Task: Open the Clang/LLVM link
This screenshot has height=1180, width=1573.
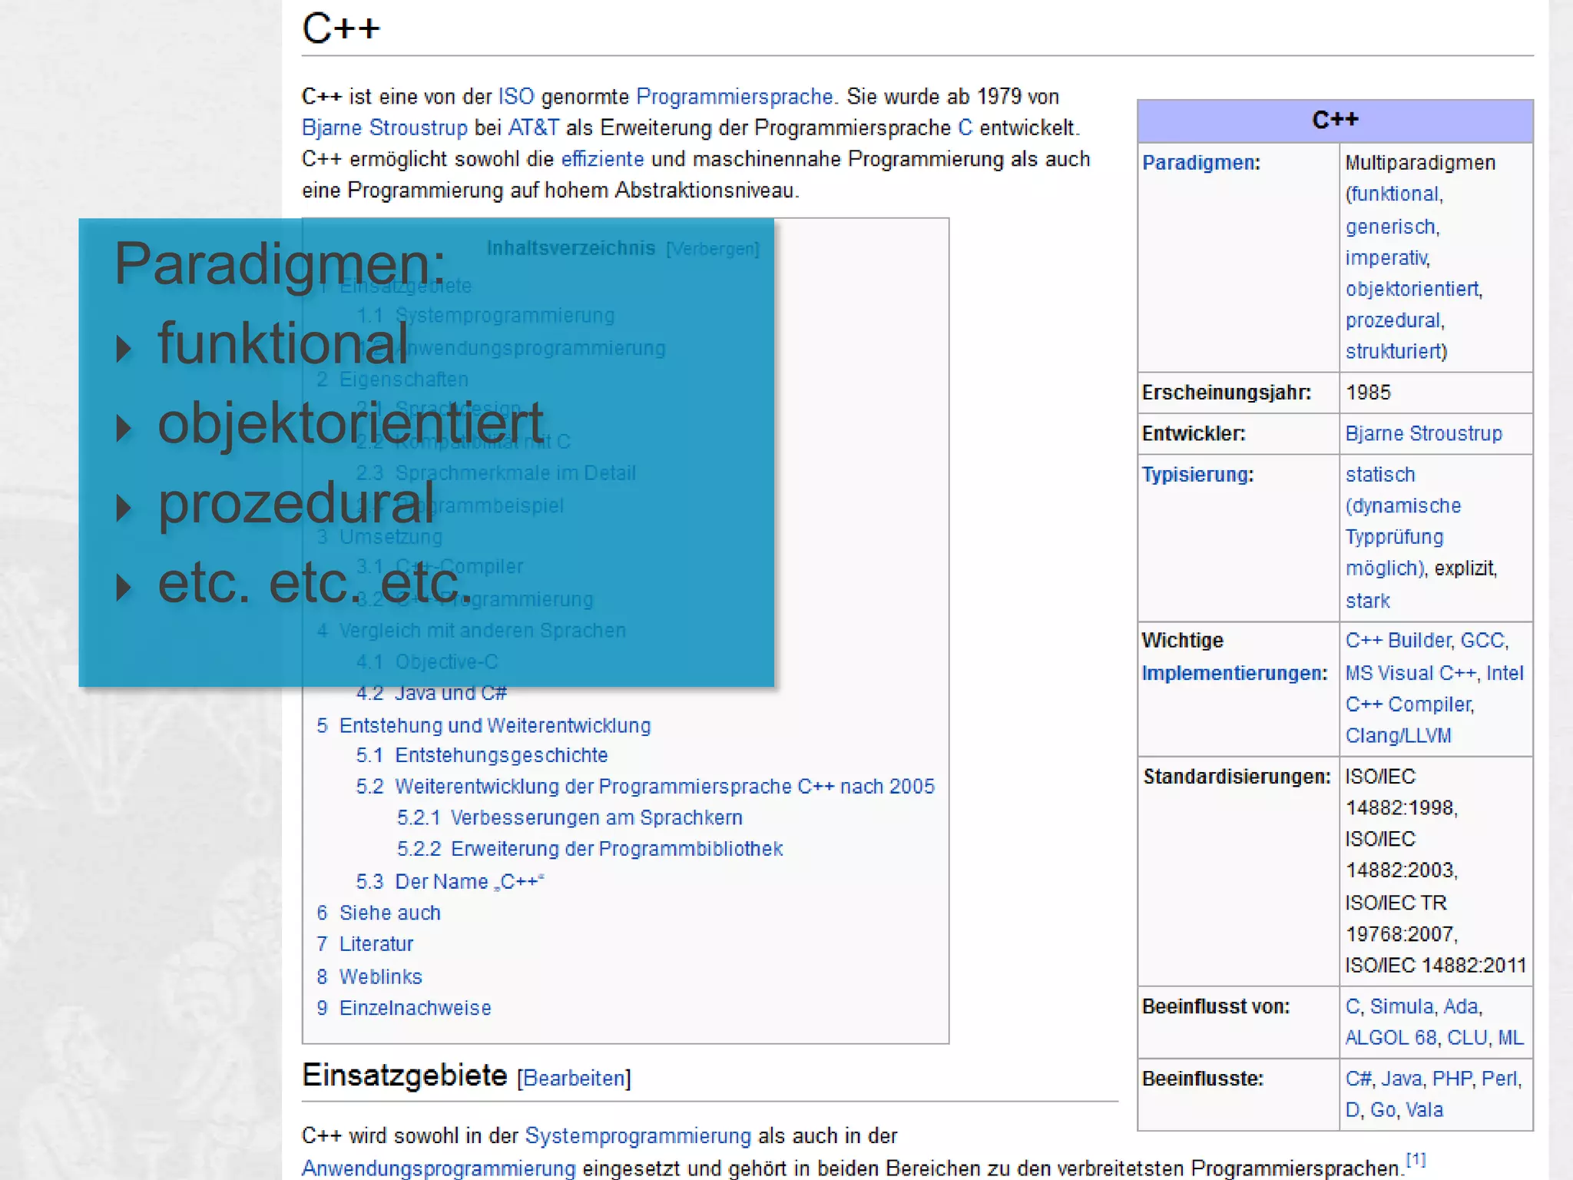Action: pos(1399,736)
